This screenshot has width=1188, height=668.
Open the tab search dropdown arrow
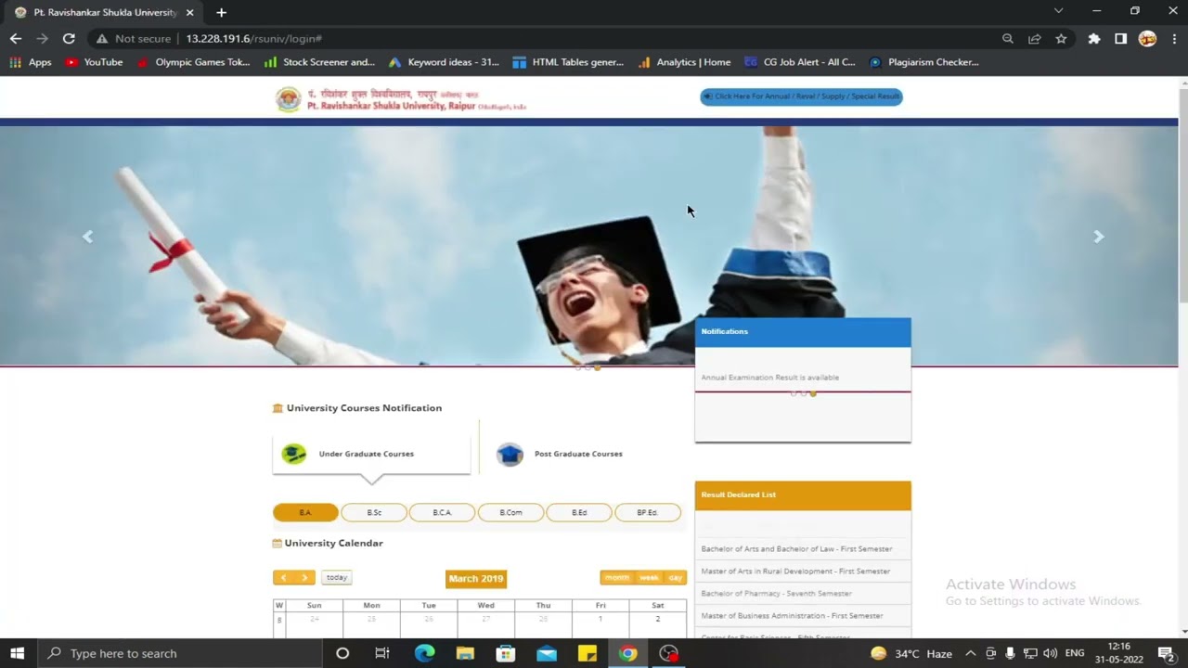1058,11
